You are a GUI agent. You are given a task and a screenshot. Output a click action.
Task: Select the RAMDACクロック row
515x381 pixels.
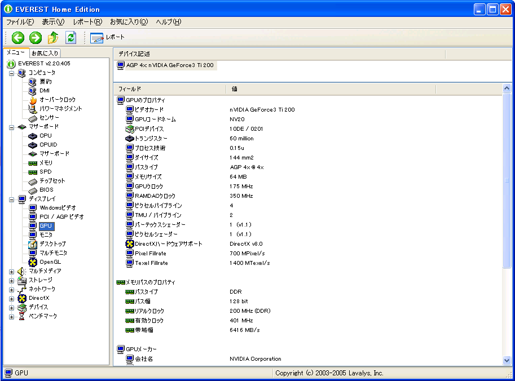pyautogui.click(x=307, y=196)
